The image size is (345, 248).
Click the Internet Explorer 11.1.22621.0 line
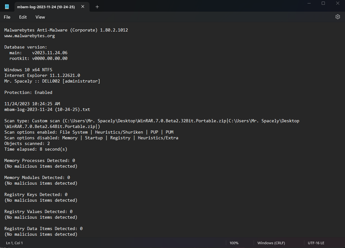pyautogui.click(x=42, y=76)
